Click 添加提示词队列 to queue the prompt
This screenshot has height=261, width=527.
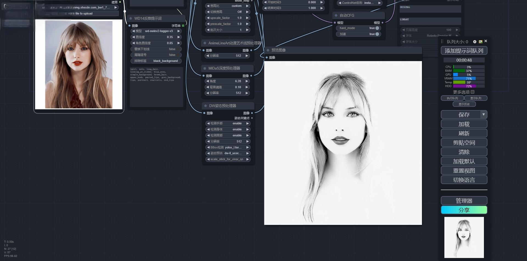tap(464, 51)
